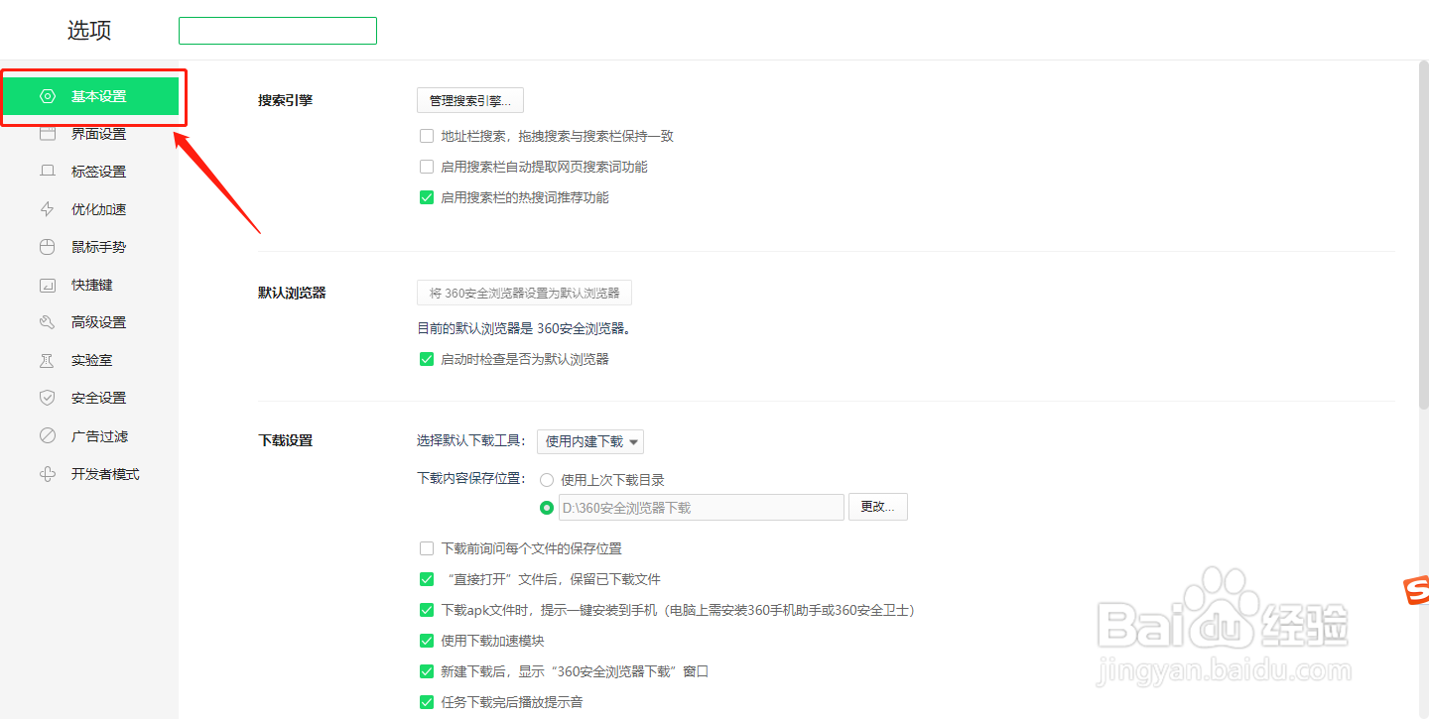Click the 搜索引擎 section heading

pos(286,100)
